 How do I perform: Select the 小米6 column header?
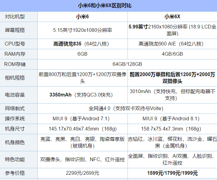(x=82, y=17)
